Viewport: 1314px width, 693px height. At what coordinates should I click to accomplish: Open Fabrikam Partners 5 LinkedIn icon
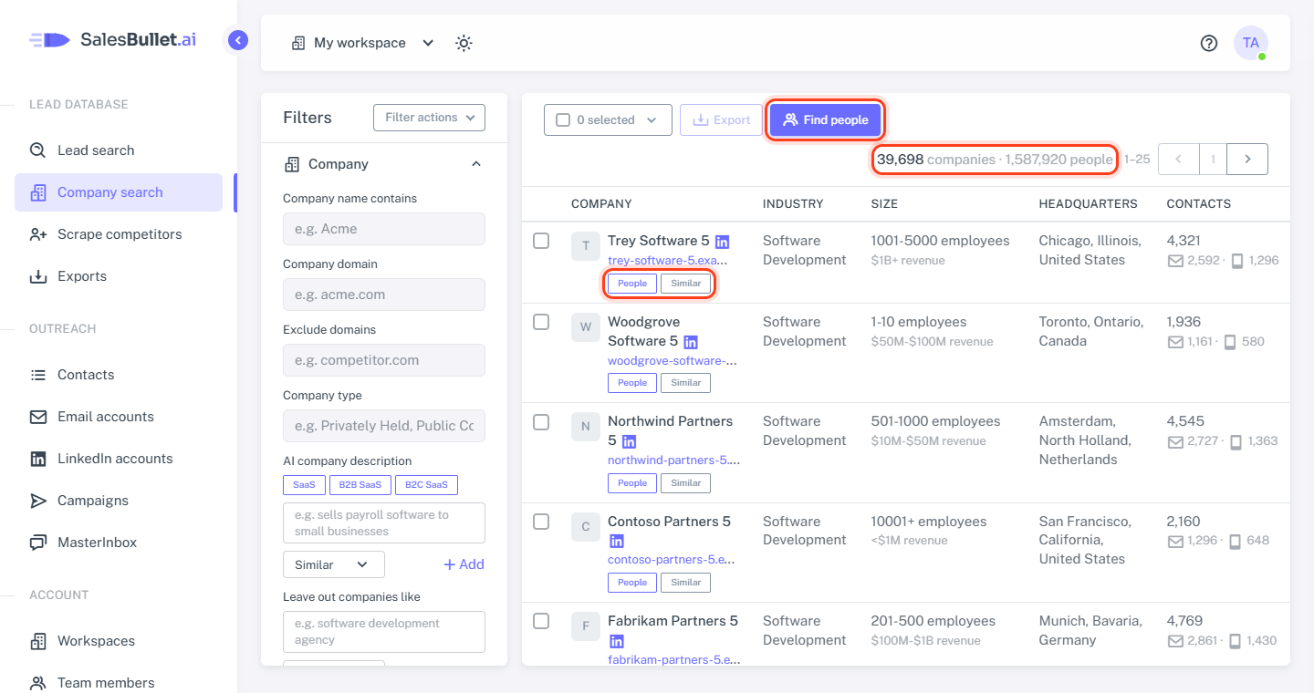pos(616,641)
